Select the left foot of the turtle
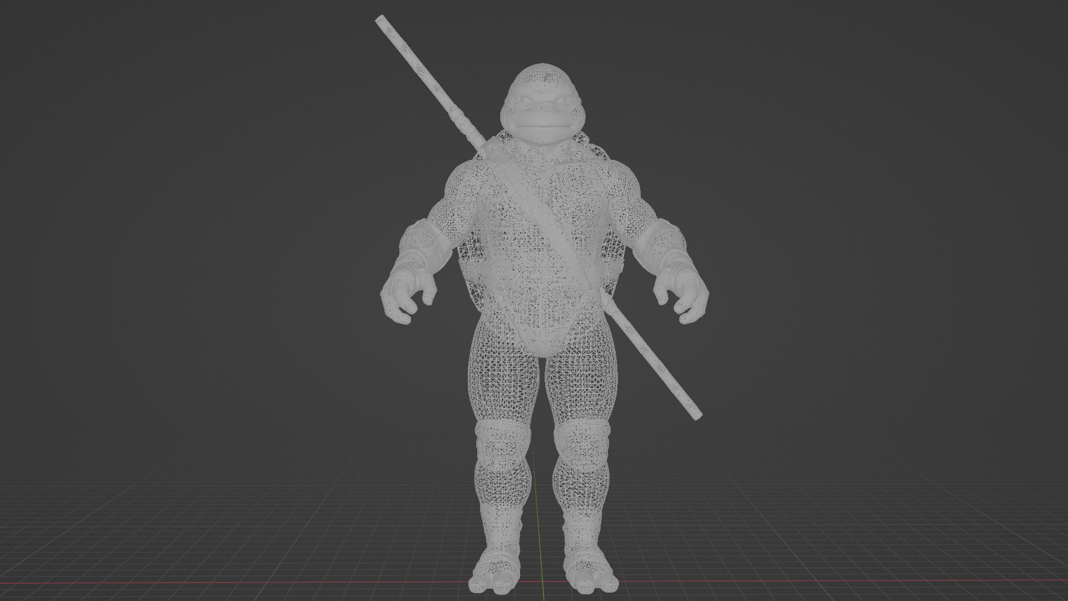This screenshot has width=1068, height=601. [493, 572]
